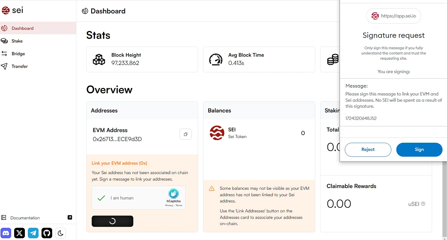The image size is (447, 240).
Task: Open the X (Twitter) icon
Action: click(19, 233)
